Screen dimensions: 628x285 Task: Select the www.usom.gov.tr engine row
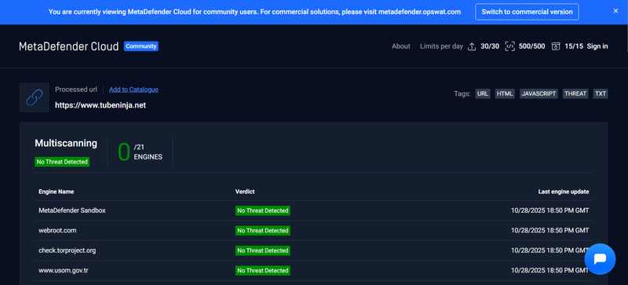click(x=313, y=271)
